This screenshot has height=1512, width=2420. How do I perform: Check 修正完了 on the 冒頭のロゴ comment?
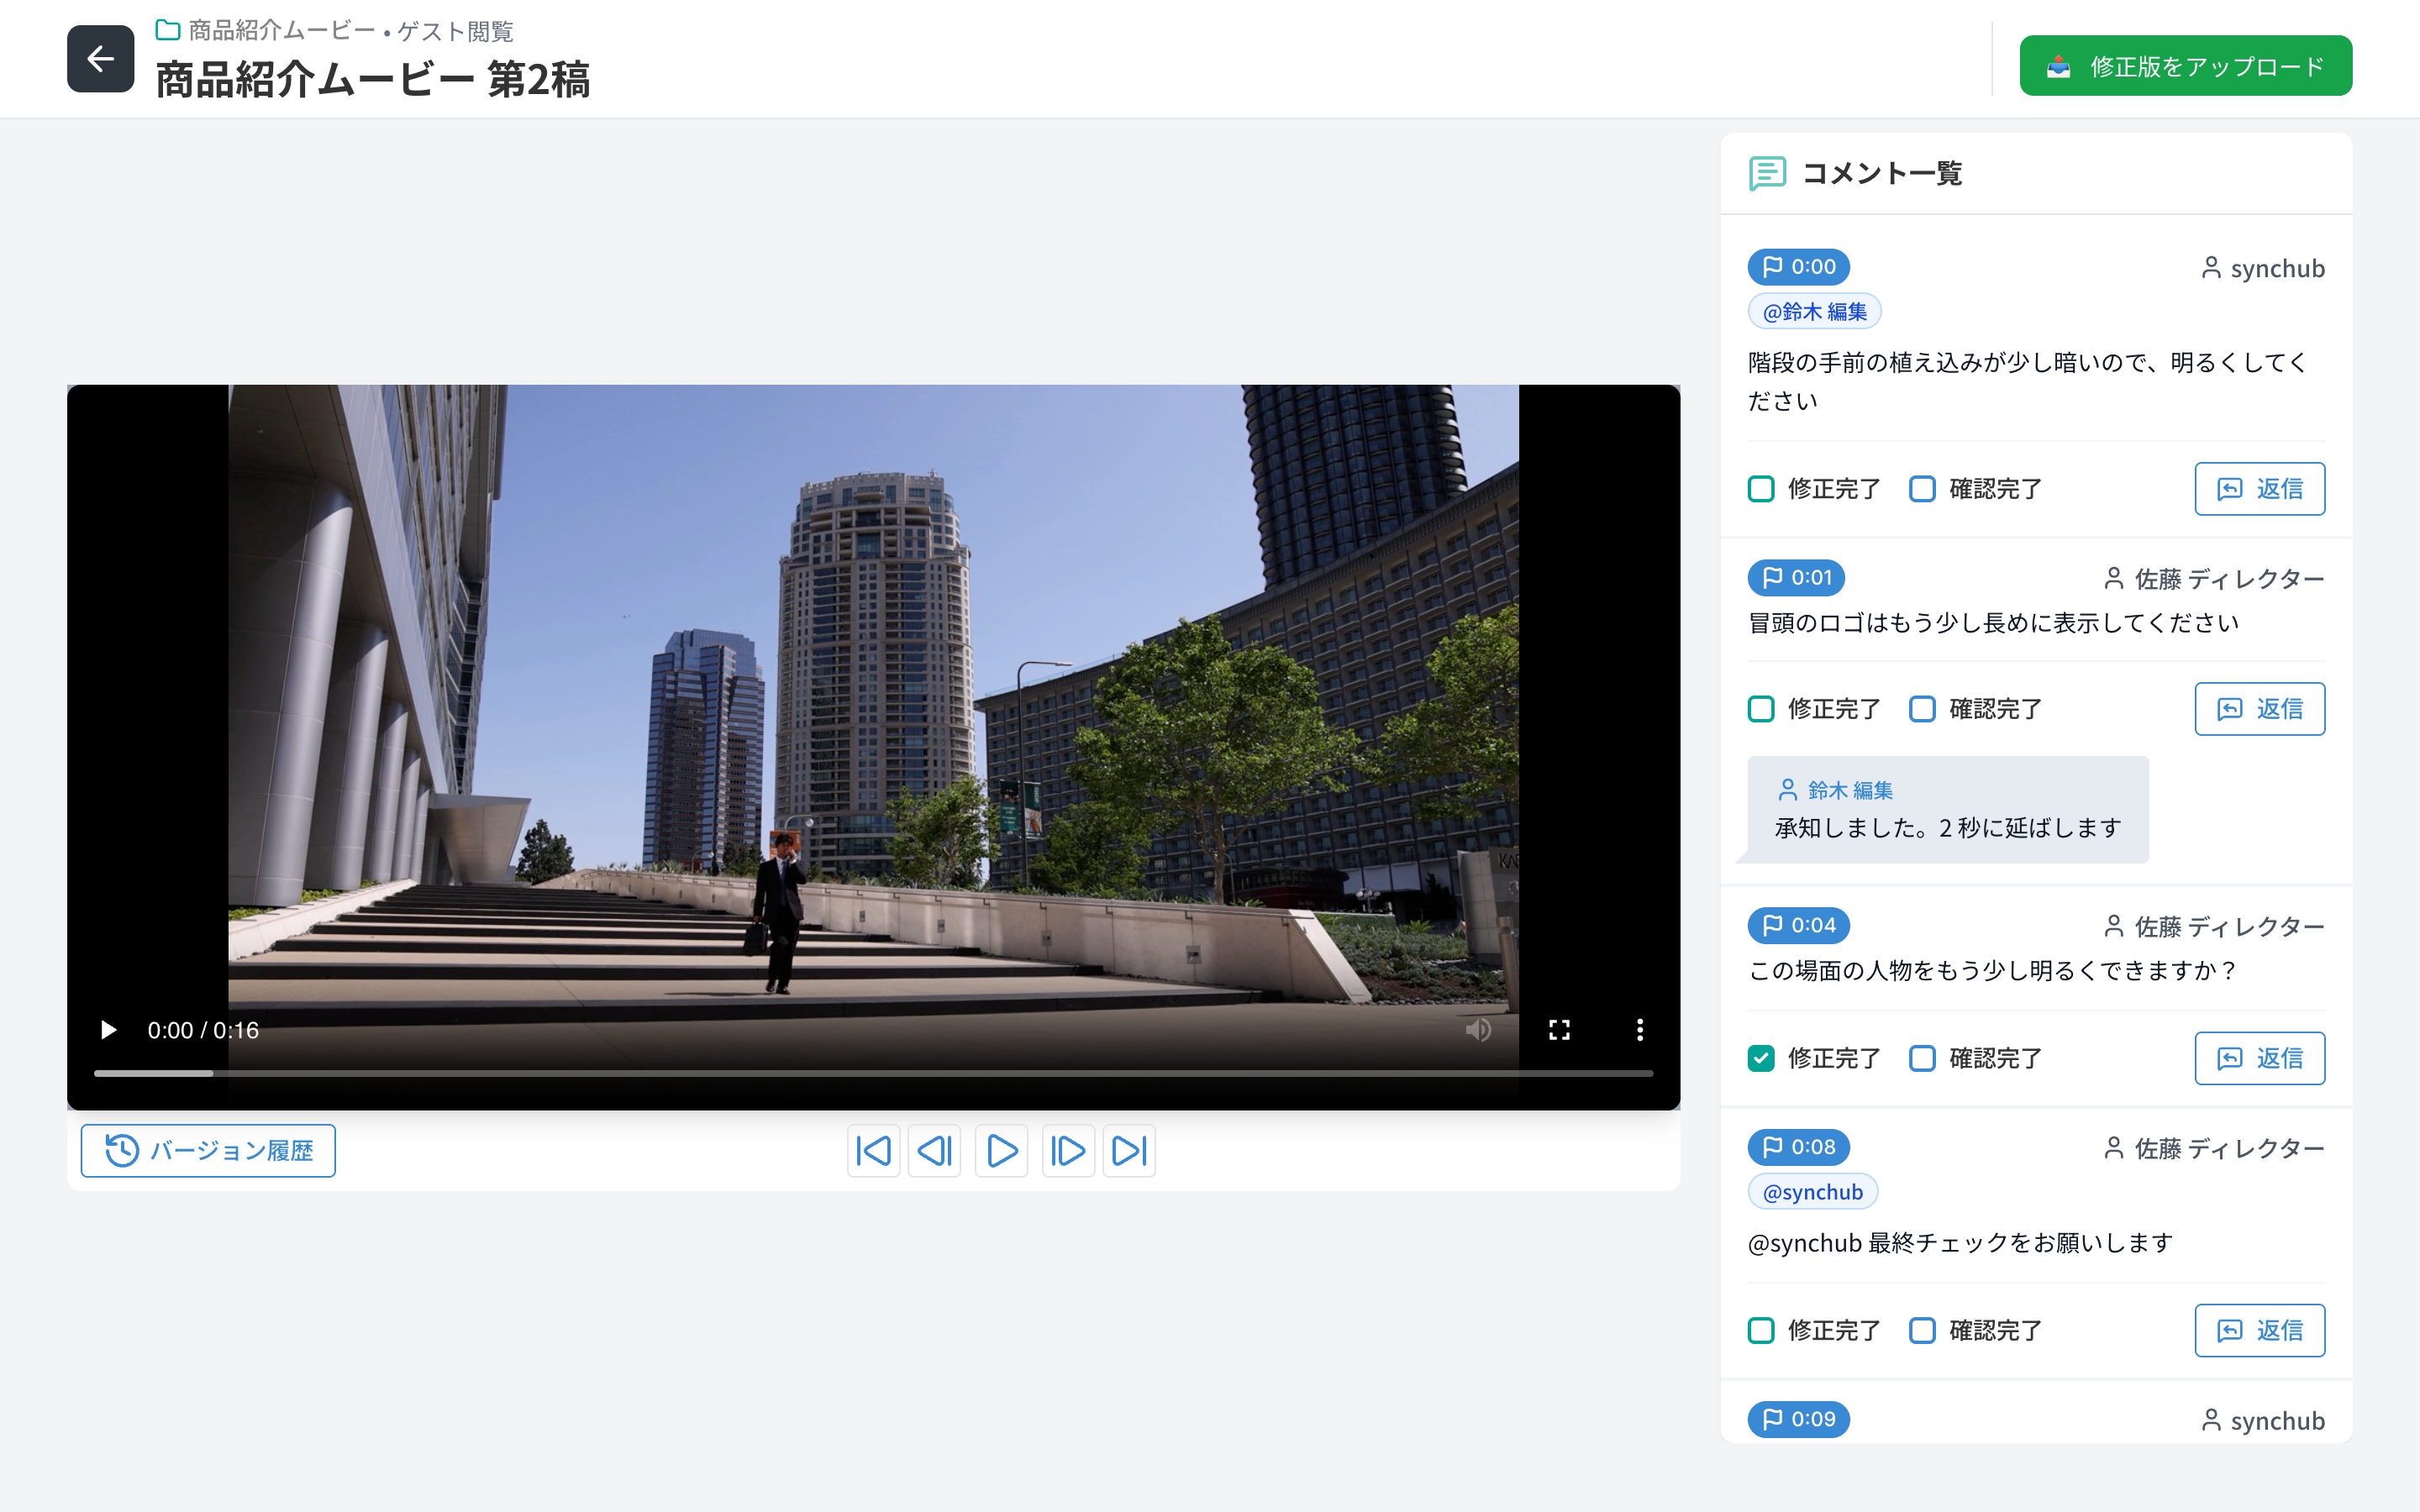[x=1761, y=709]
